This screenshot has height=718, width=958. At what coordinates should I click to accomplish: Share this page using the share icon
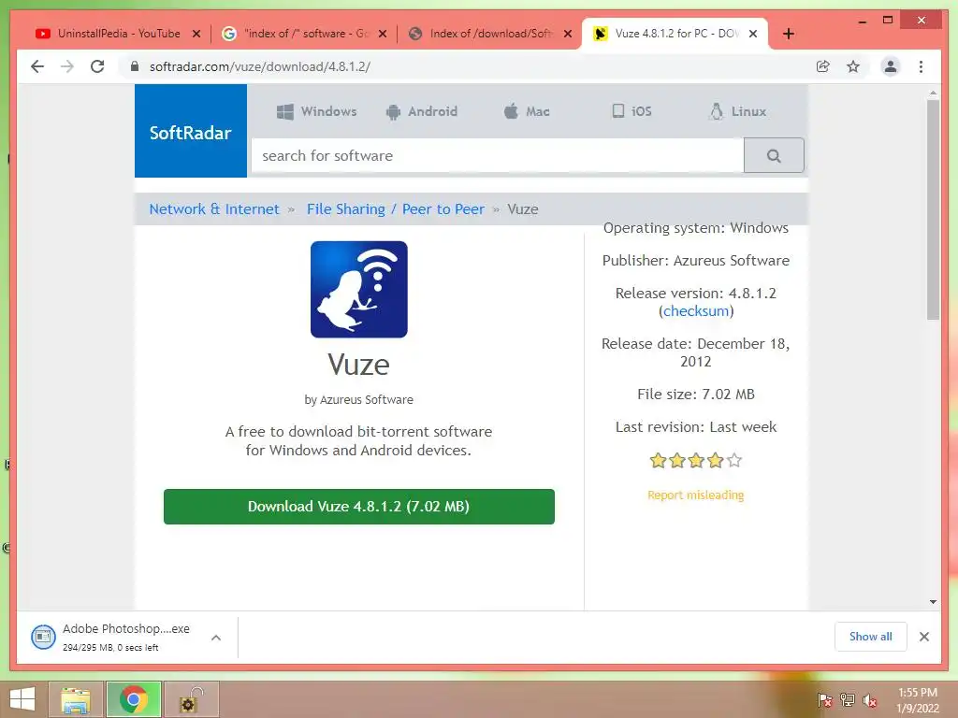tap(823, 66)
